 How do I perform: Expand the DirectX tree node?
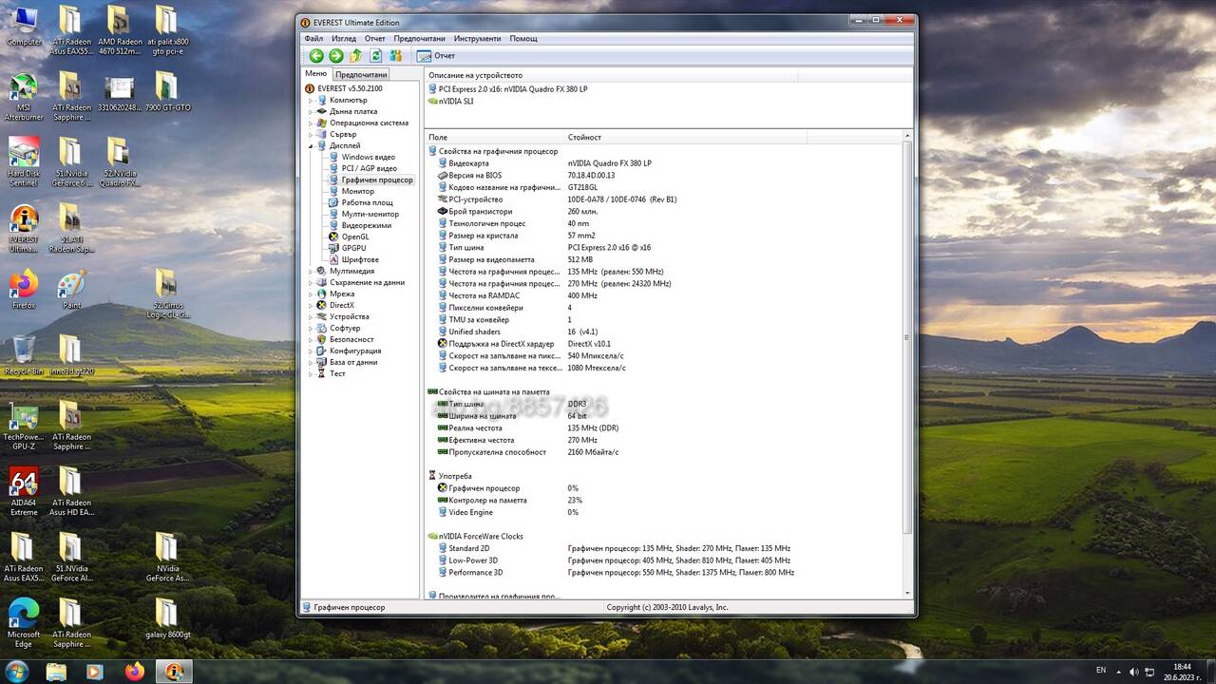(x=310, y=305)
